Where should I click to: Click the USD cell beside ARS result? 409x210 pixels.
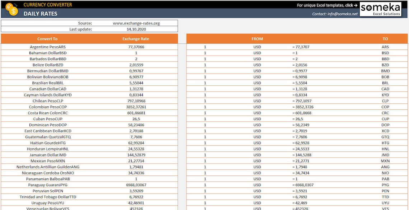click(x=257, y=47)
